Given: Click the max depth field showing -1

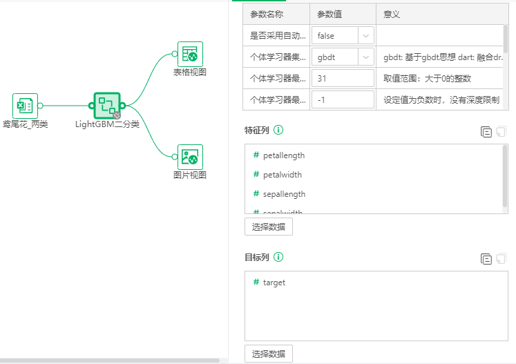Looking at the screenshot, I should [343, 100].
